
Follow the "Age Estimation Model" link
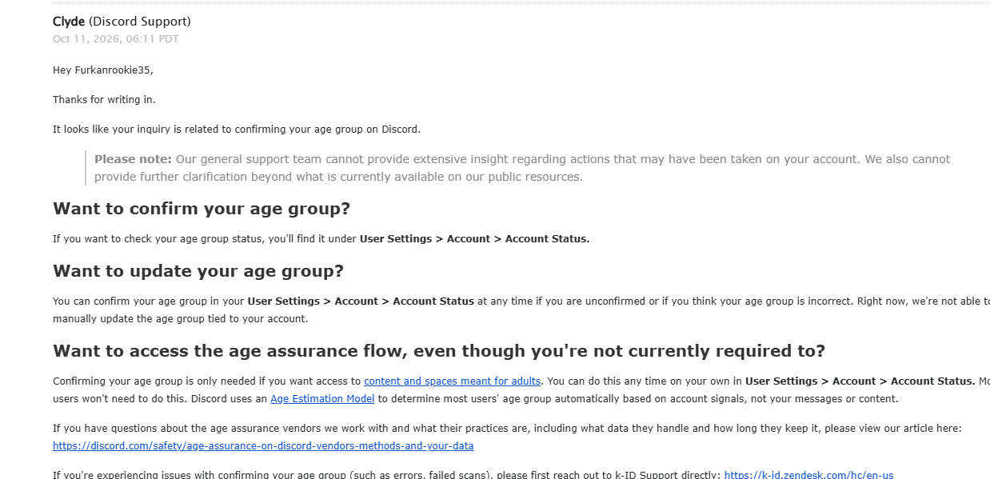322,399
